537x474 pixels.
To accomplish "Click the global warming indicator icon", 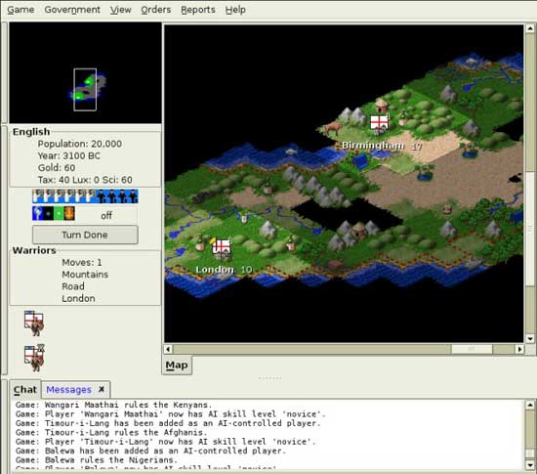I will [48, 213].
